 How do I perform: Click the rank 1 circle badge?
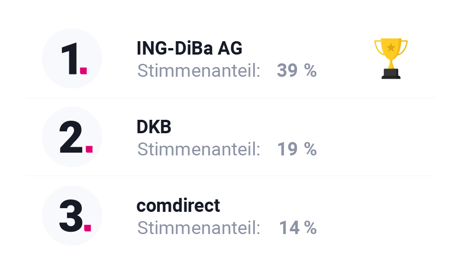point(72,58)
